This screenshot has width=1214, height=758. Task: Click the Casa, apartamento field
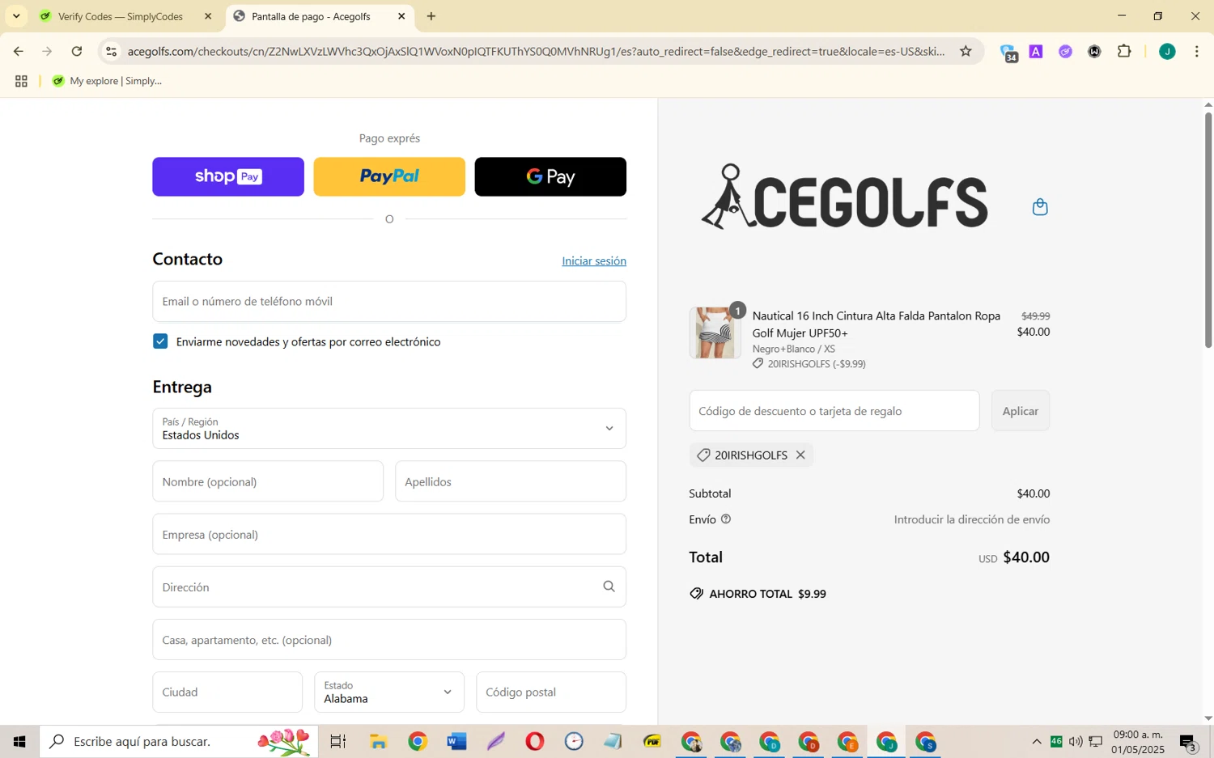(x=389, y=639)
